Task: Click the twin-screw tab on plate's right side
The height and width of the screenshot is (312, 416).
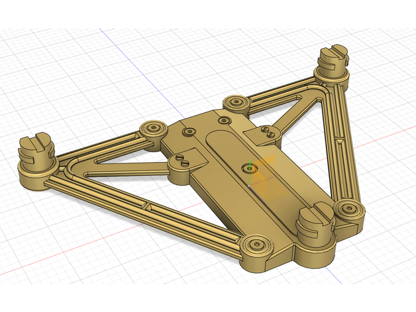Action: [266, 134]
